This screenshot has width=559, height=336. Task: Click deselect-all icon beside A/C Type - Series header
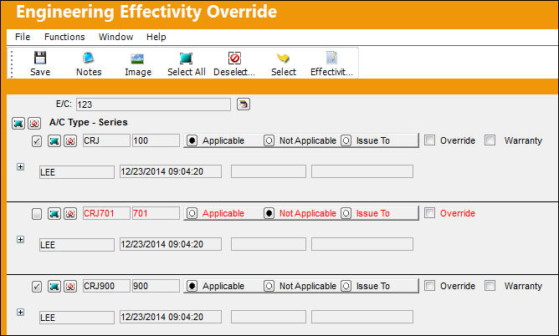pyautogui.click(x=34, y=123)
